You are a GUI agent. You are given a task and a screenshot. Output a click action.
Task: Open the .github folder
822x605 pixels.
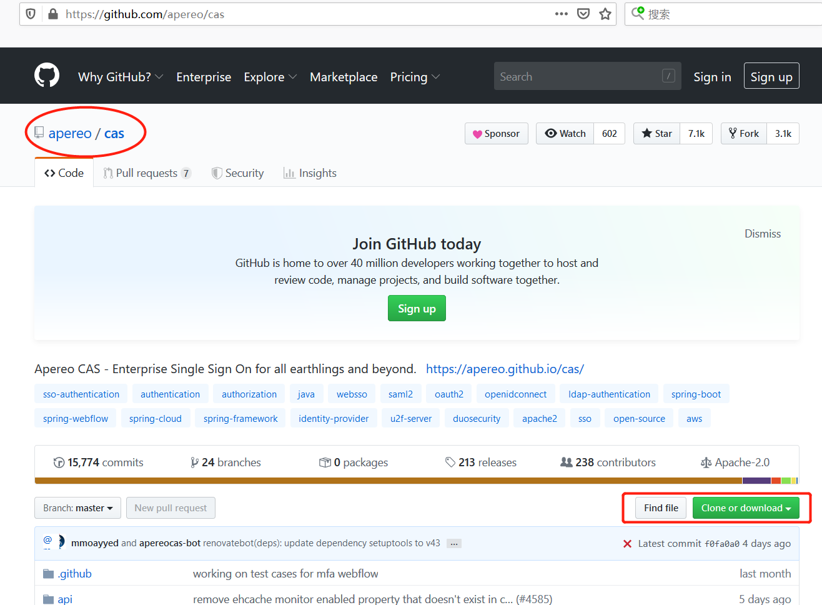[x=75, y=574]
